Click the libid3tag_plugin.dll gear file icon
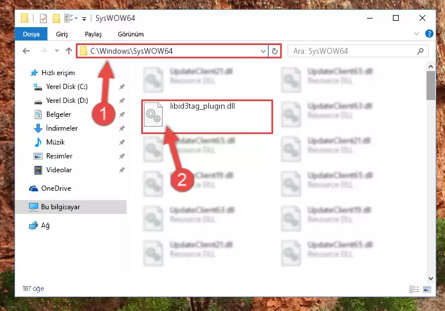Image resolution: width=445 pixels, height=311 pixels. coord(153,114)
